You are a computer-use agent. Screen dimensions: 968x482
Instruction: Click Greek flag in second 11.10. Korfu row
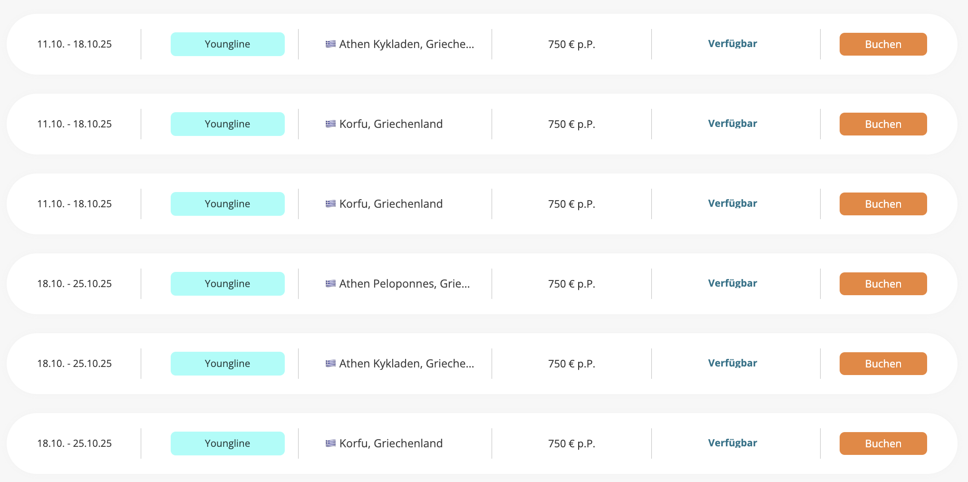(330, 204)
